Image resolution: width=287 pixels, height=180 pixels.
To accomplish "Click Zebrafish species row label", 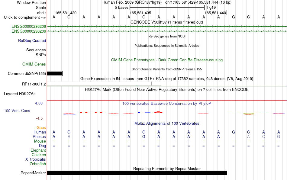I will (38, 164).
